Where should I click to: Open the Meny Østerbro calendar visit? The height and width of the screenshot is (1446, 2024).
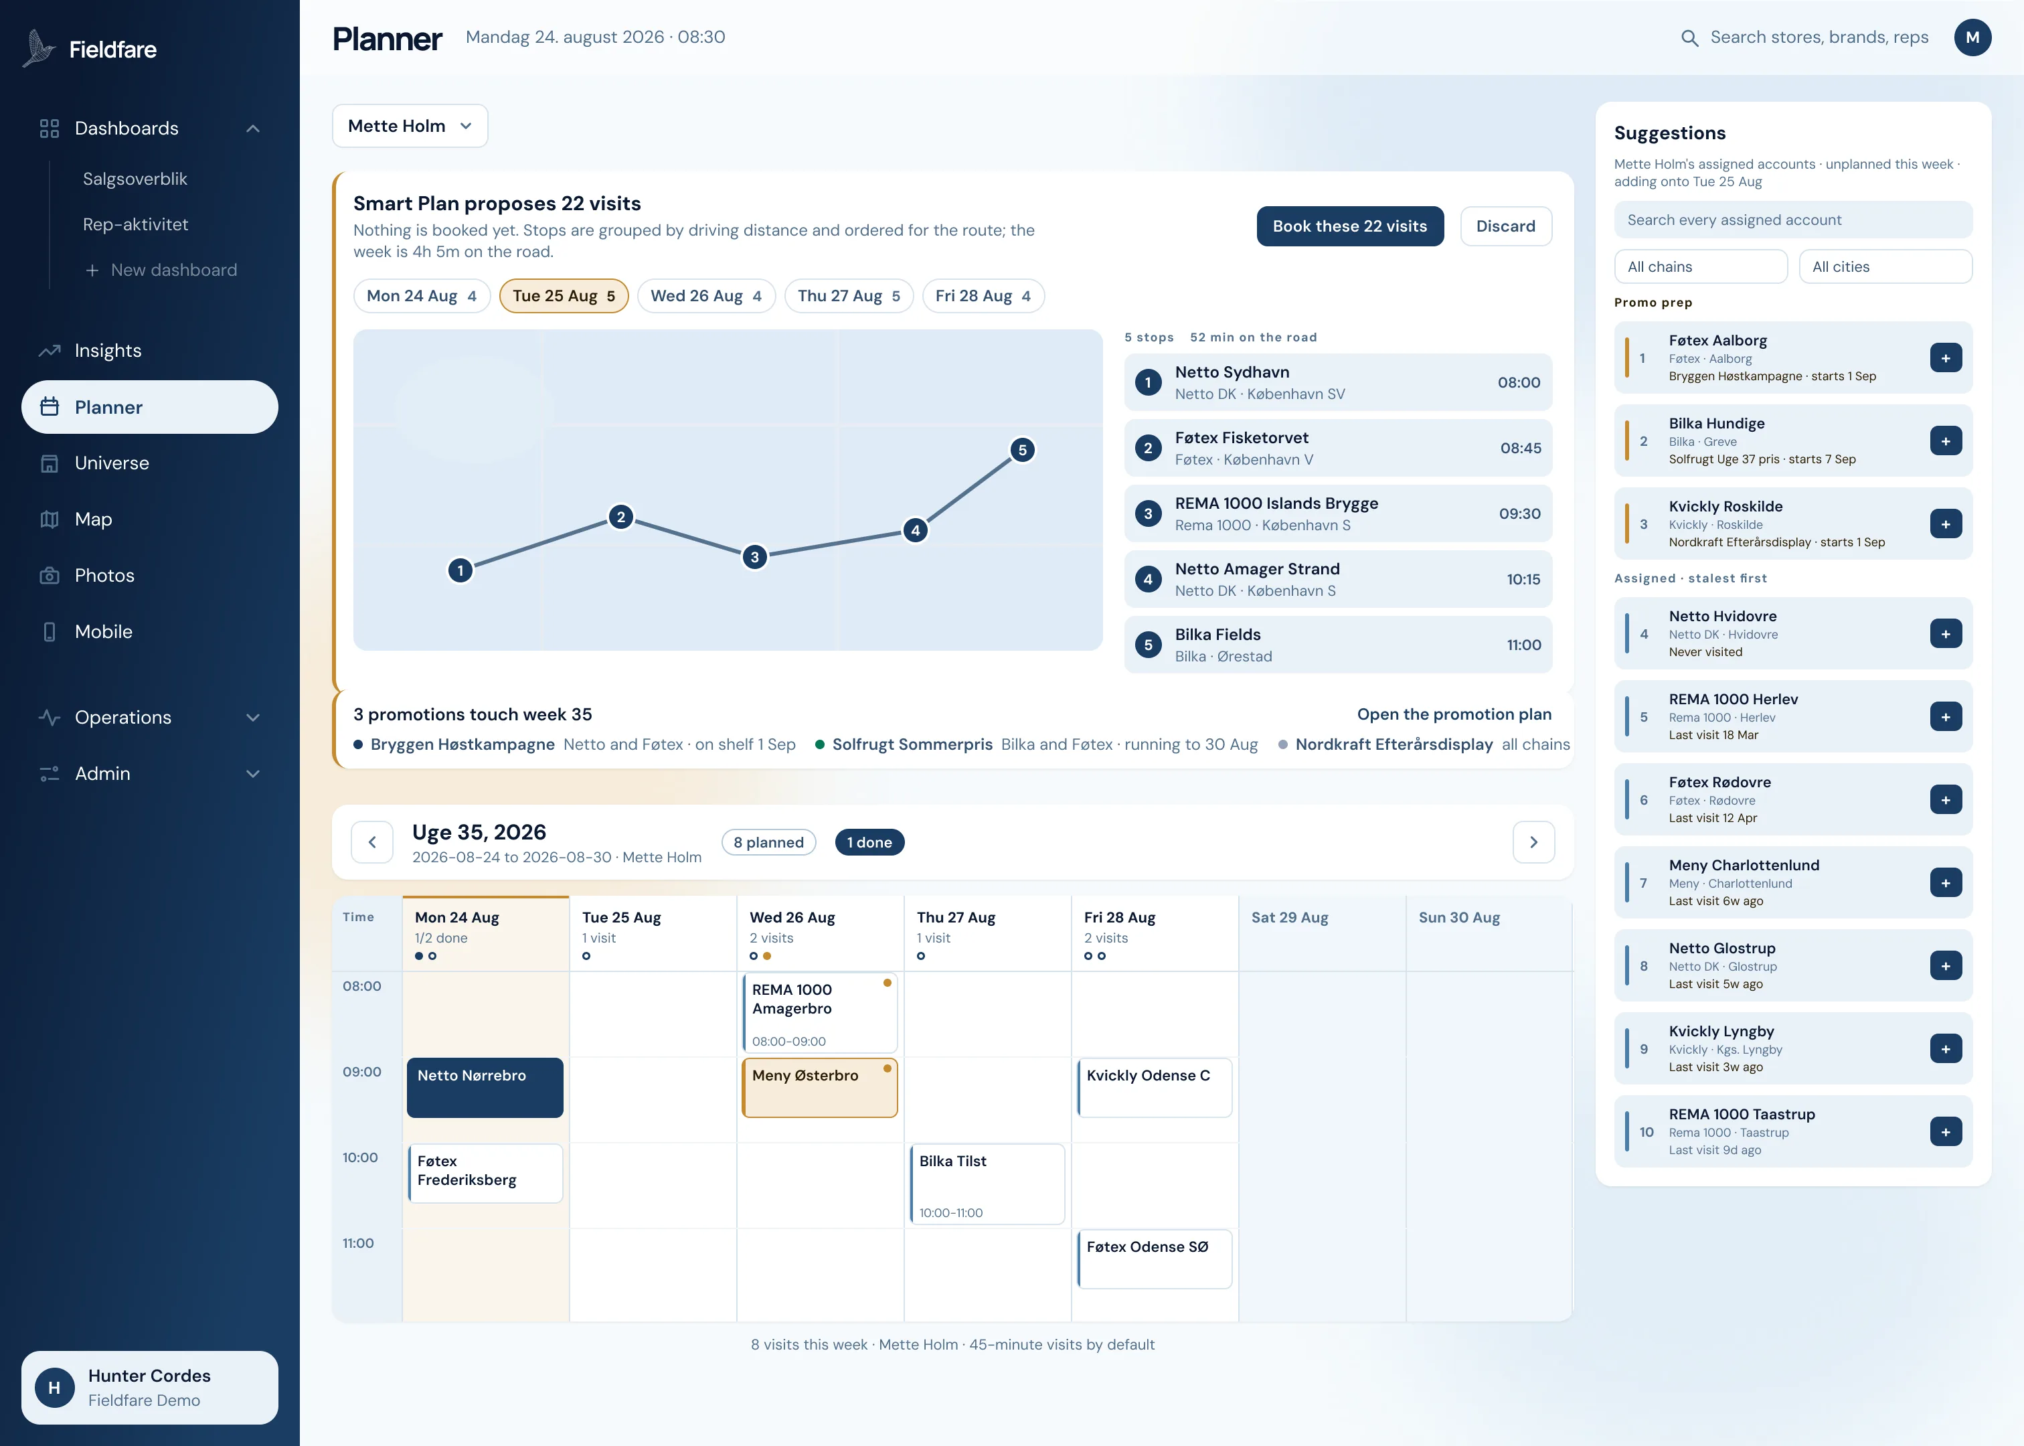[819, 1087]
